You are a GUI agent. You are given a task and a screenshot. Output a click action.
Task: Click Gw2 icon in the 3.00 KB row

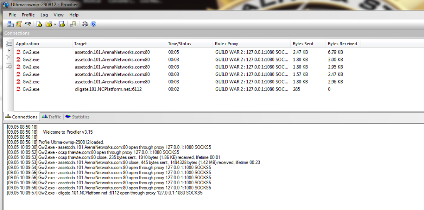[18, 59]
